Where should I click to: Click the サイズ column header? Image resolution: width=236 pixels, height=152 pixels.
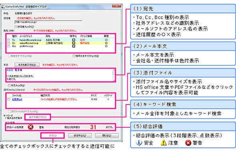click(x=94, y=95)
